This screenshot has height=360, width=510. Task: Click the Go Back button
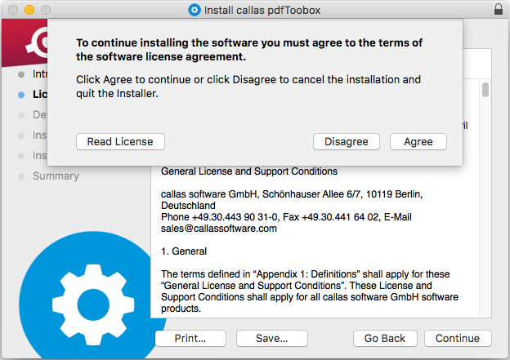click(385, 338)
